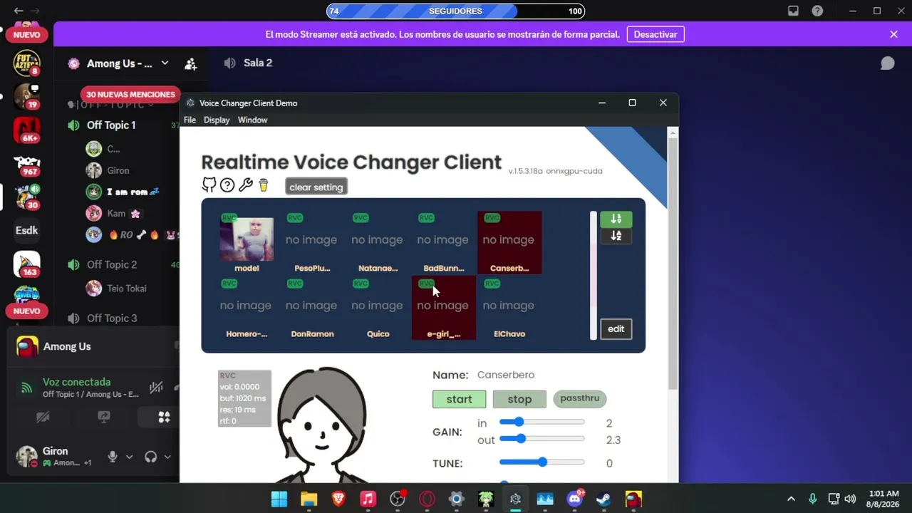Open the File menu

190,120
